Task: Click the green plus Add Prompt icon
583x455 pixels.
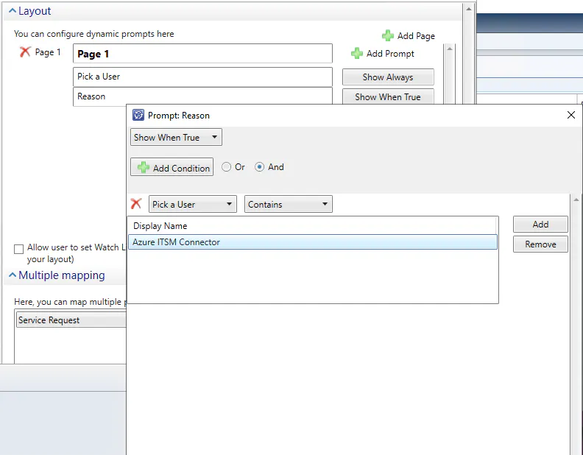Action: click(357, 54)
